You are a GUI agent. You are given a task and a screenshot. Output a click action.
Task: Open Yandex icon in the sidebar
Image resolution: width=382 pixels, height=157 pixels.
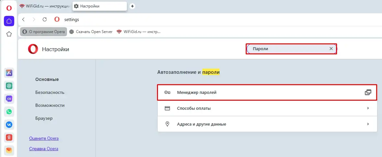(x=9, y=137)
